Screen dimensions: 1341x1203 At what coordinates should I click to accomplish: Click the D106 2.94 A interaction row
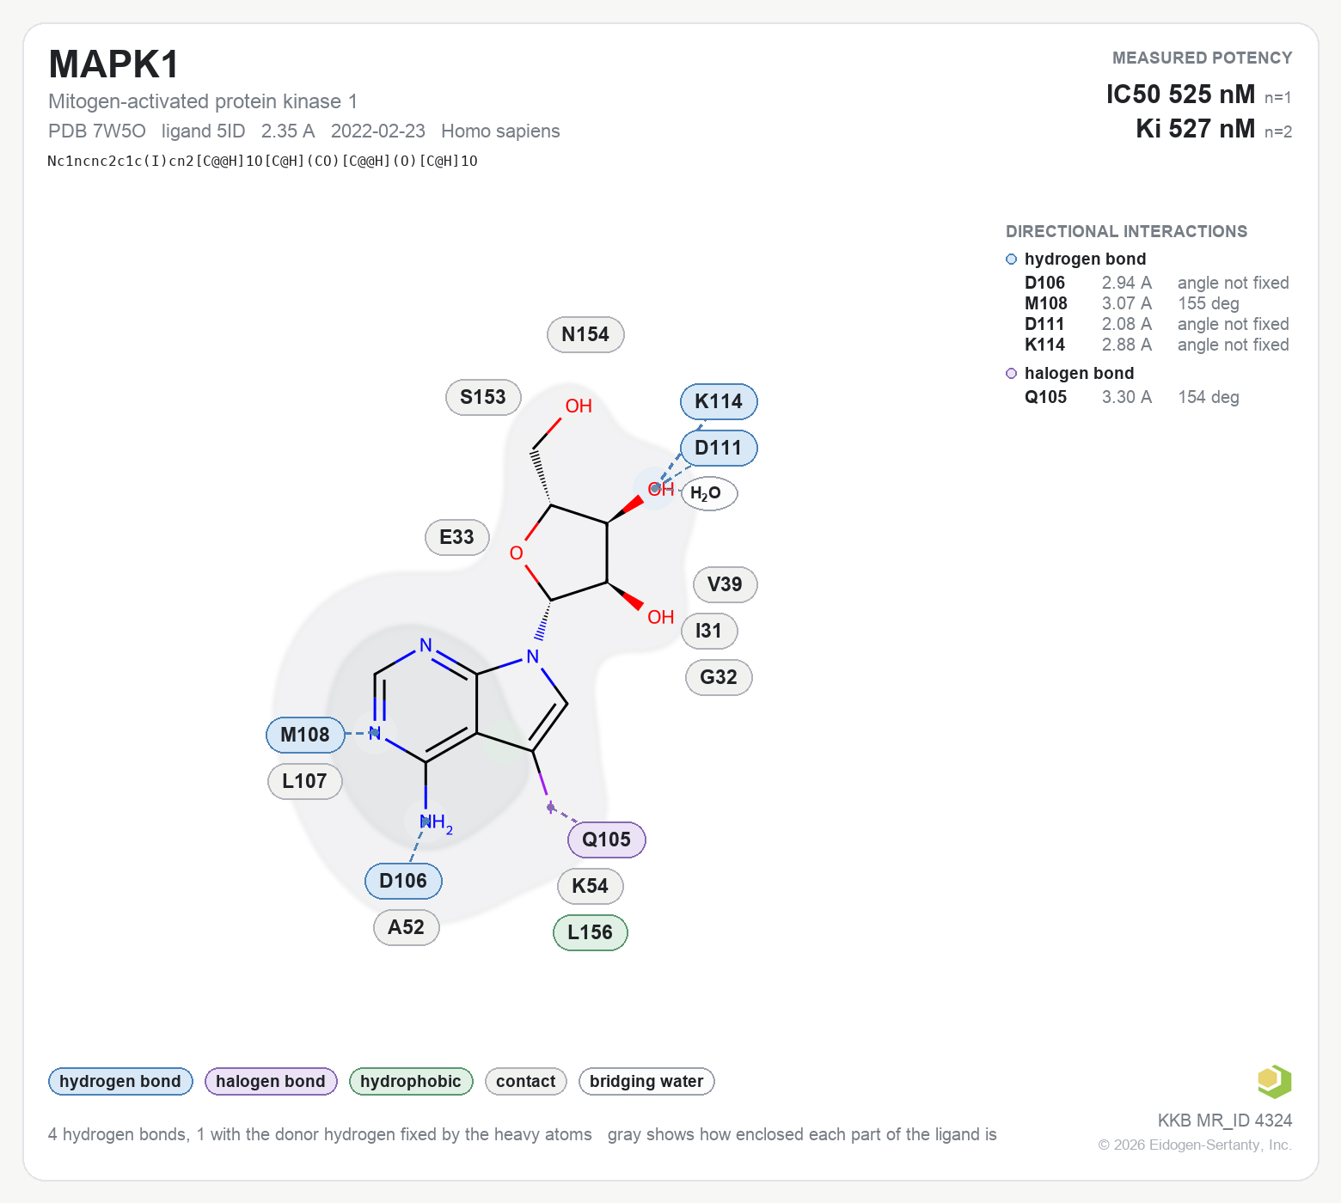[x=1157, y=283]
